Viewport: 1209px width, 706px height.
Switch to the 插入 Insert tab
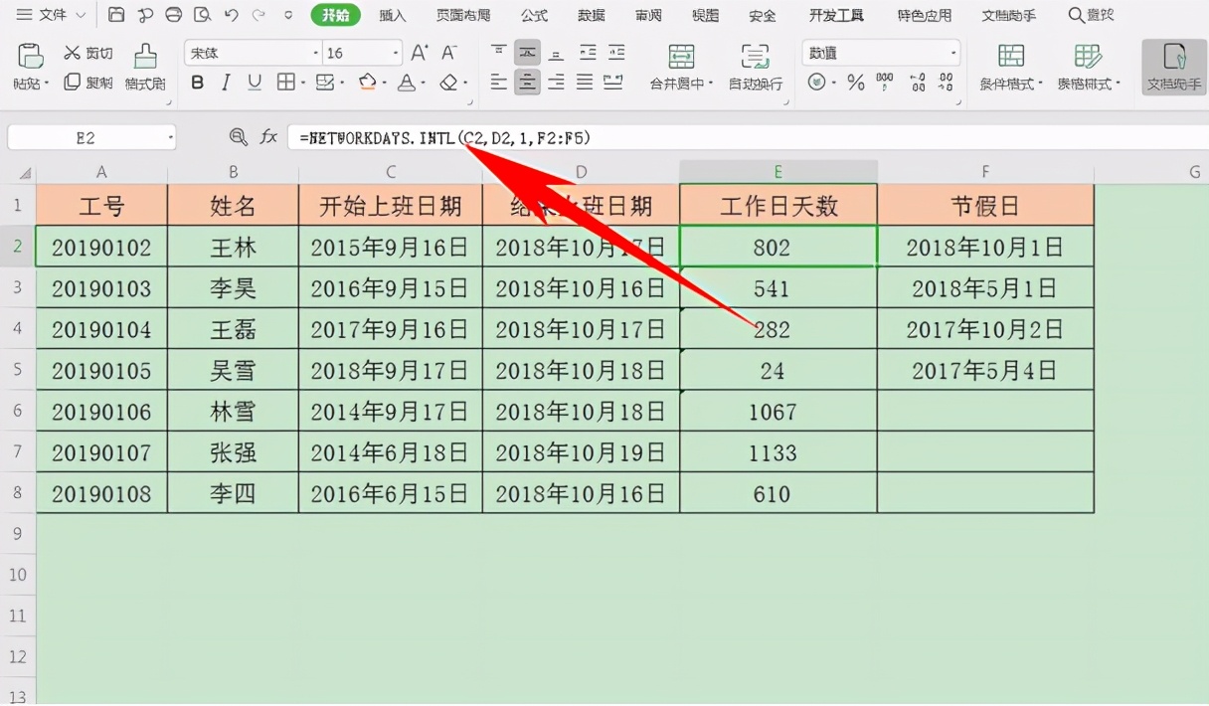393,15
